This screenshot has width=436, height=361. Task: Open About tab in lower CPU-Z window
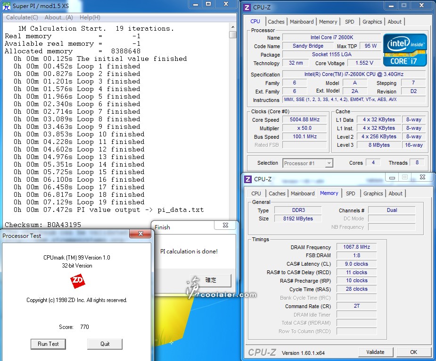coord(395,193)
